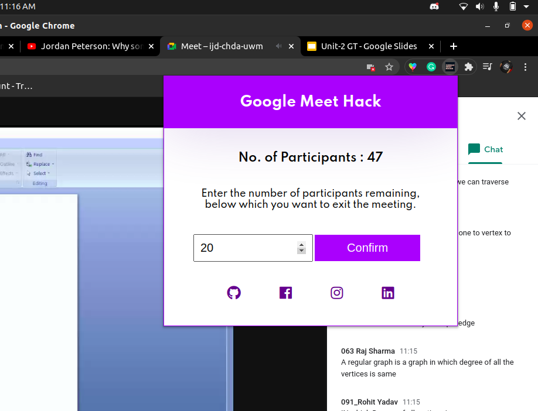Close the Meet ijd-chda-uwm tab

pos(291,46)
